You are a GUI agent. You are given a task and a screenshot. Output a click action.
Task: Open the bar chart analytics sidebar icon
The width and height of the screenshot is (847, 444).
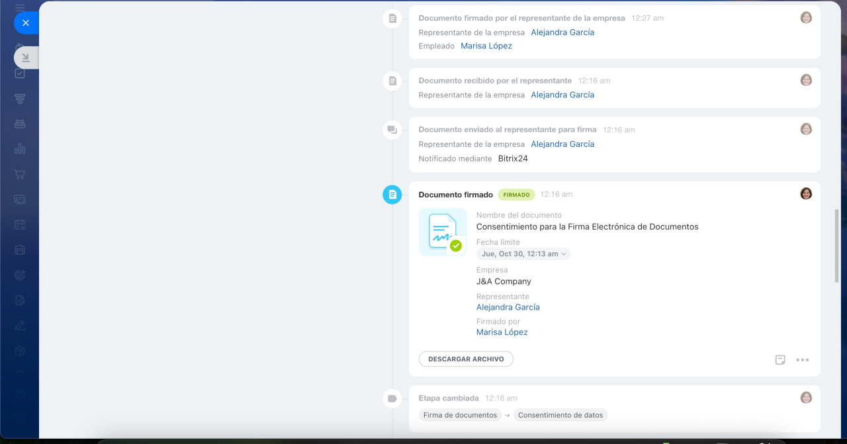click(x=20, y=149)
